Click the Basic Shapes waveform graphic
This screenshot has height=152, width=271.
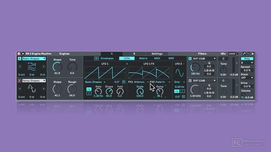(x=32, y=67)
